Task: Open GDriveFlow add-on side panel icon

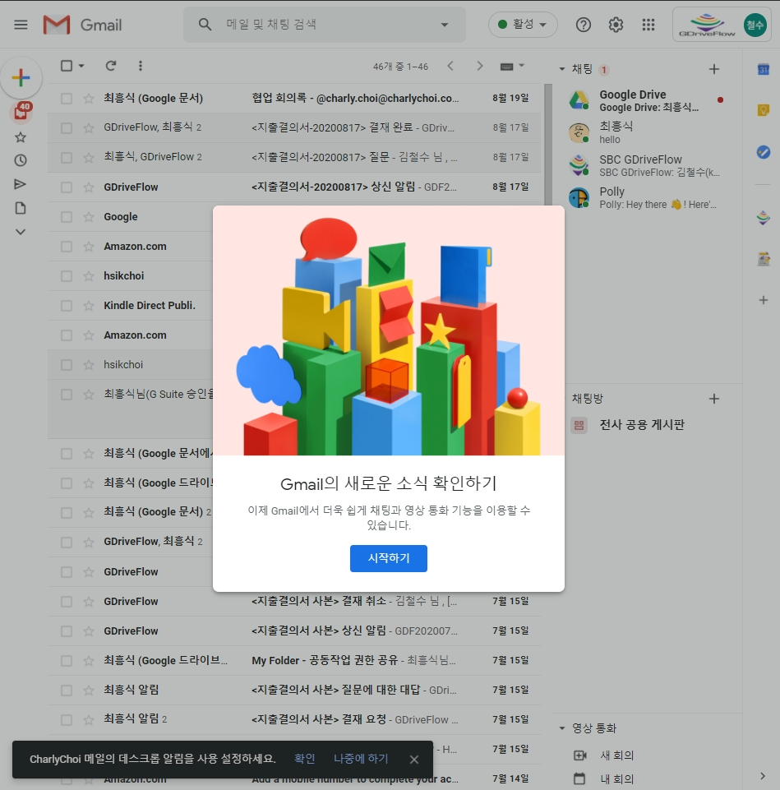Action: pyautogui.click(x=764, y=218)
